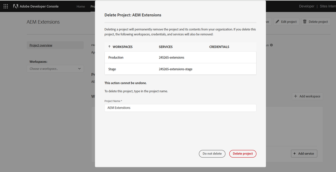Select the Production workspace cell
336x172 pixels.
point(116,57)
